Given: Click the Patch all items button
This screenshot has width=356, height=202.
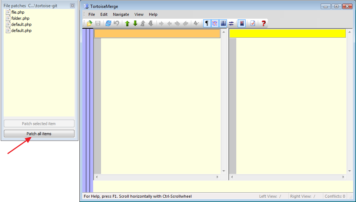Looking at the screenshot, I should [39, 134].
